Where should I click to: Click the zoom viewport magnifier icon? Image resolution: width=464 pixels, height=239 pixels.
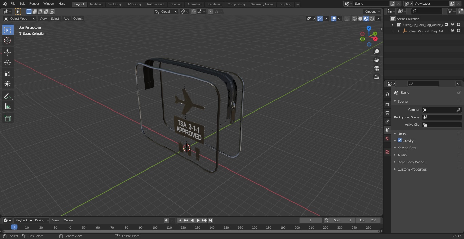tap(376, 52)
